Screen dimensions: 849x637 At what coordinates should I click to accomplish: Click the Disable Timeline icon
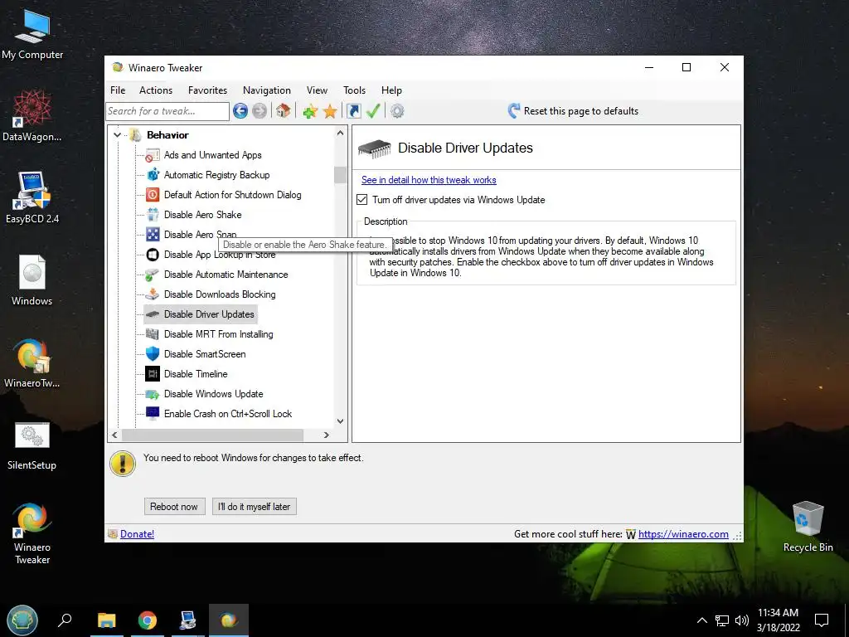click(x=153, y=374)
